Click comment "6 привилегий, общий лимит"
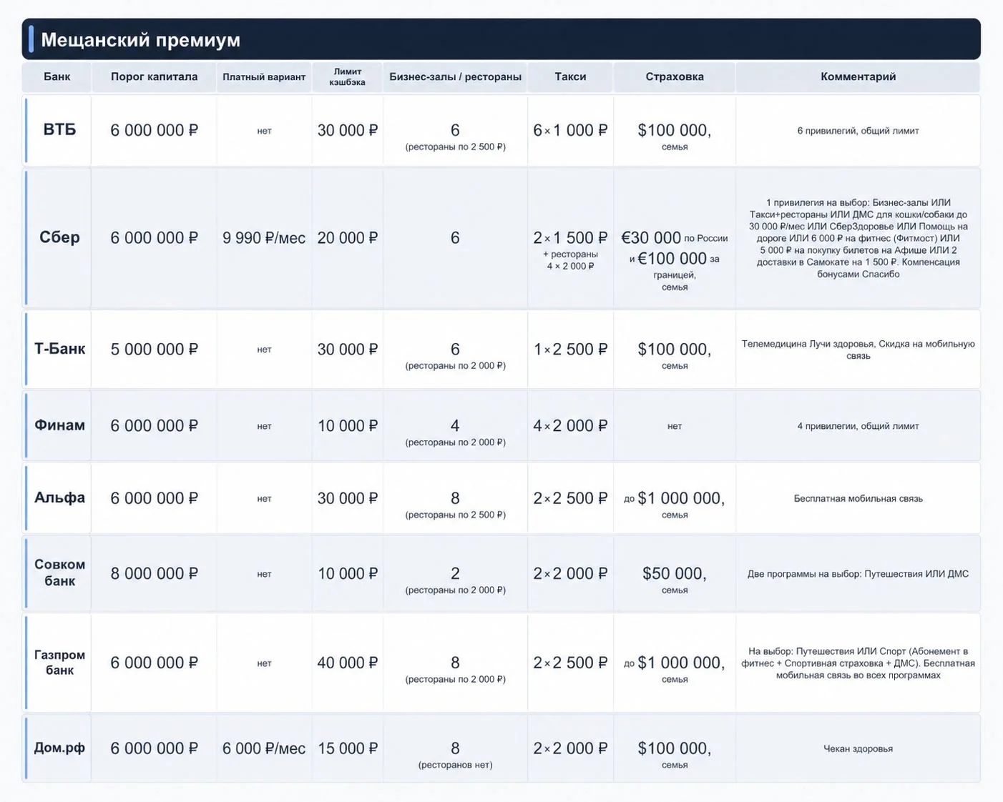 (858, 131)
